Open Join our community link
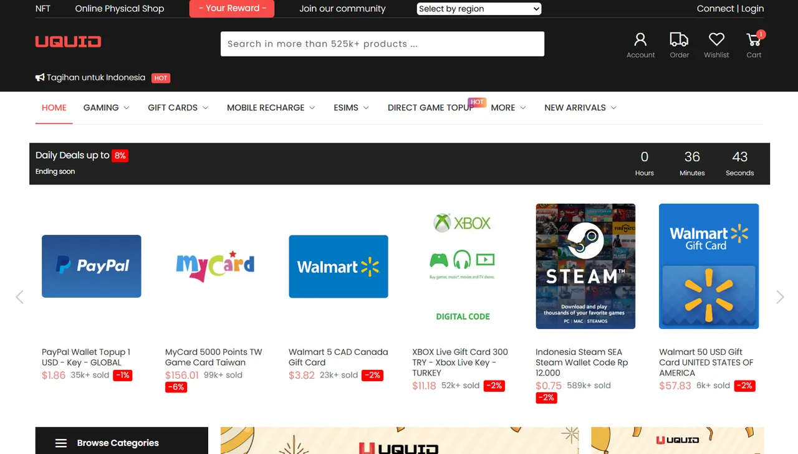 tap(342, 9)
